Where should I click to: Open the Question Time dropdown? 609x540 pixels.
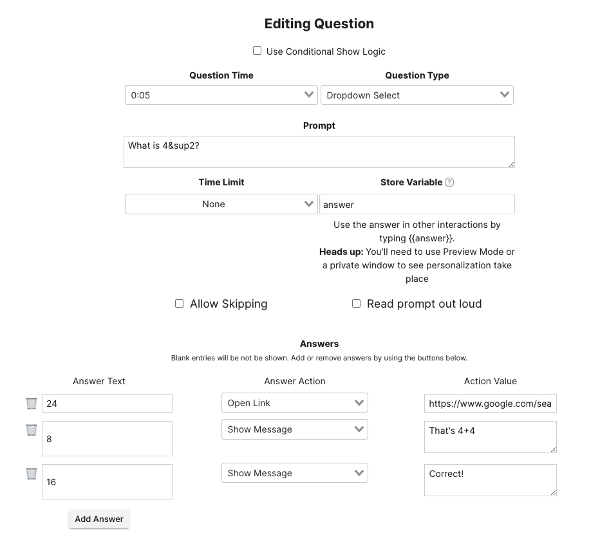pos(221,95)
